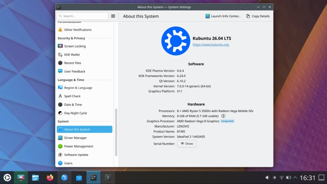Screen dimensions: 327x184
Task: Click the sidebar vertical scrollbar
Action: point(116,132)
